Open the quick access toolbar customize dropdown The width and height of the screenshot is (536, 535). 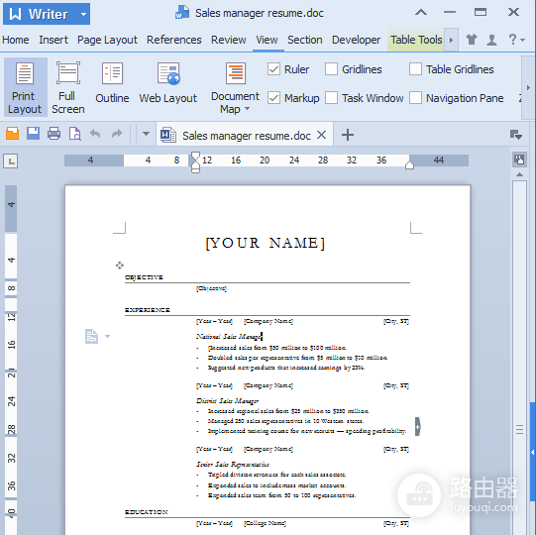click(146, 134)
